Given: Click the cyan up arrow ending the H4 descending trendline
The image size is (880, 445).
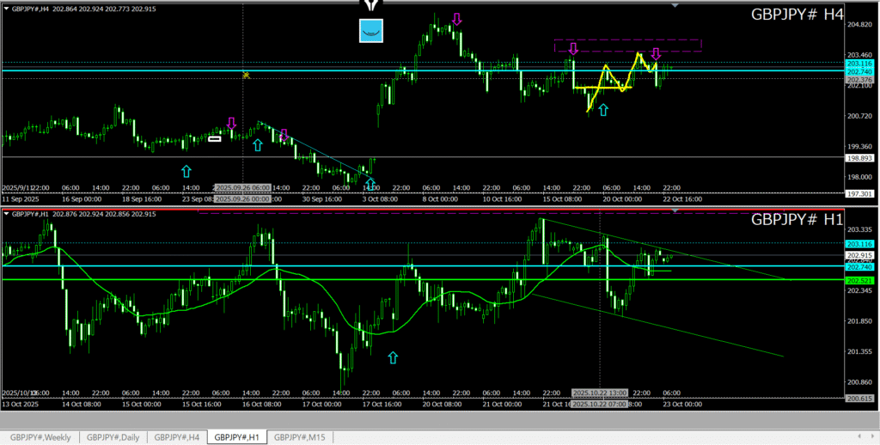Looking at the screenshot, I should [x=371, y=183].
